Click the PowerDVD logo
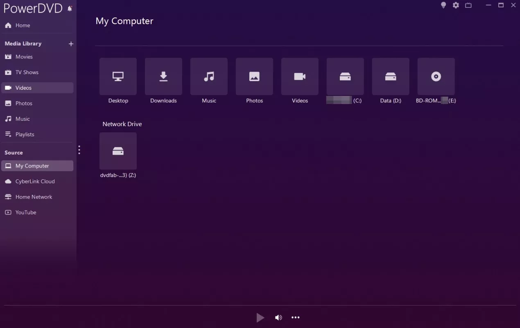 tap(33, 8)
